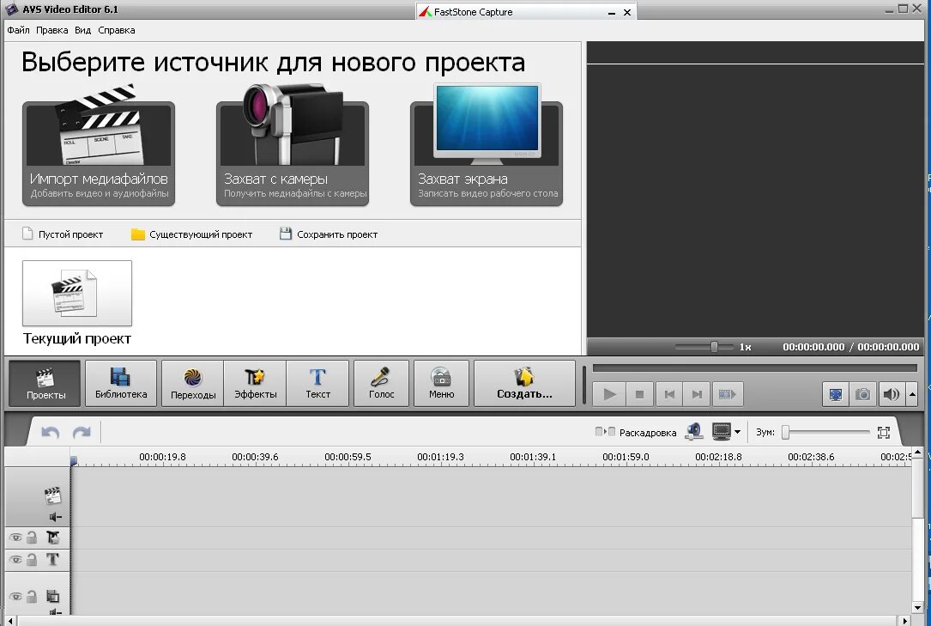Toggle visibility of the video overlay track
931x626 pixels.
[16, 596]
